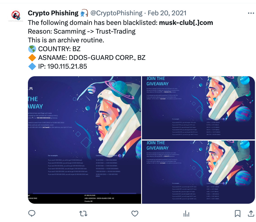Click the orange diamond before ASNAME
The height and width of the screenshot is (222, 256).
coord(32,58)
